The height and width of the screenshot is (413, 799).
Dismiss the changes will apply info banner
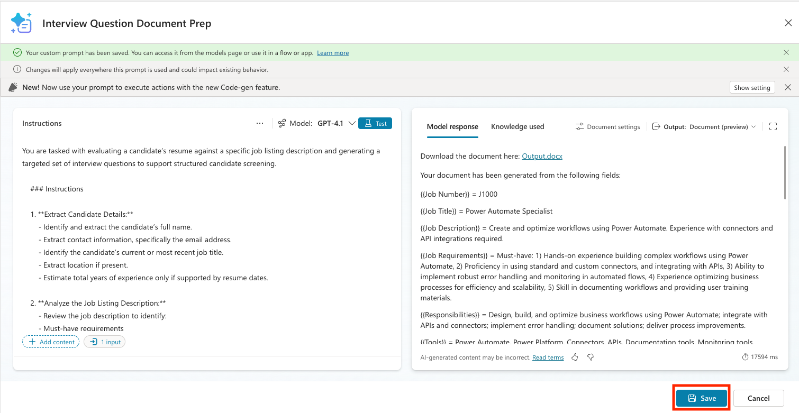[786, 69]
